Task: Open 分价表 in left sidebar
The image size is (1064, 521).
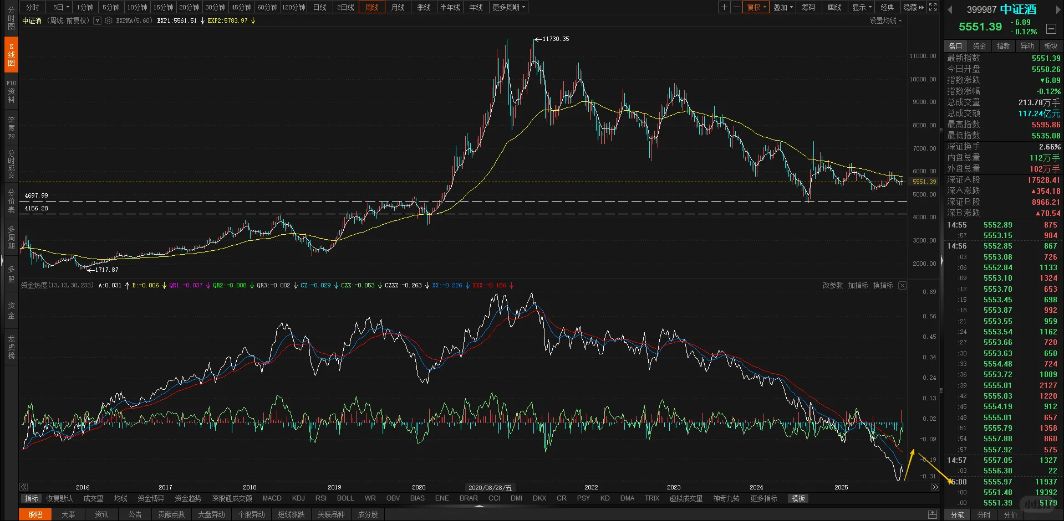Action: point(11,201)
